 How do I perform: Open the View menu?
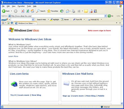tap(14, 6)
